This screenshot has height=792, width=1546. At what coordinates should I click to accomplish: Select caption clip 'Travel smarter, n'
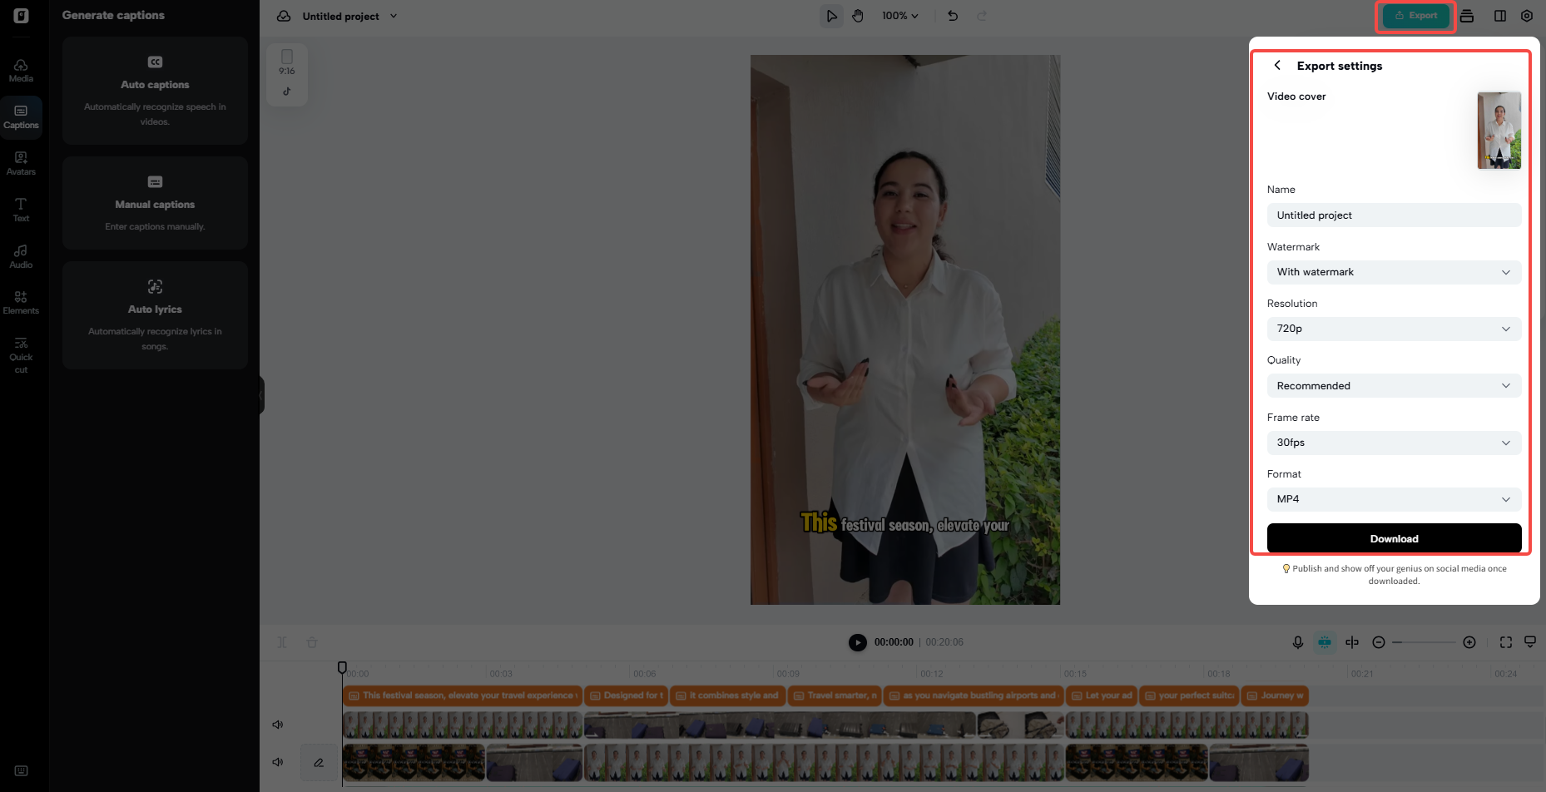coord(835,695)
